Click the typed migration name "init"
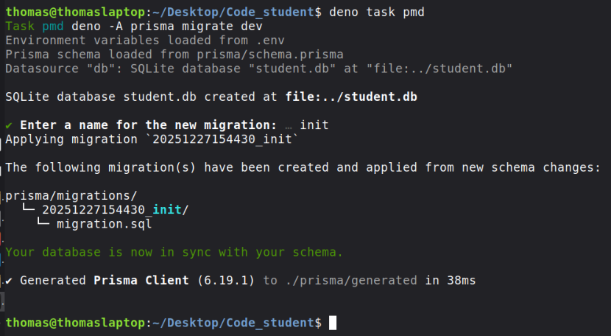The width and height of the screenshot is (611, 336). tap(314, 125)
